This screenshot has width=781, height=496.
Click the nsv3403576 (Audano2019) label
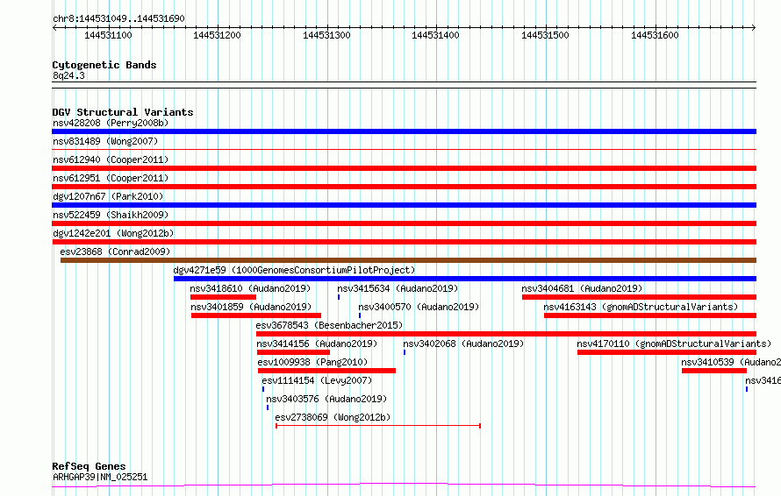click(x=326, y=399)
